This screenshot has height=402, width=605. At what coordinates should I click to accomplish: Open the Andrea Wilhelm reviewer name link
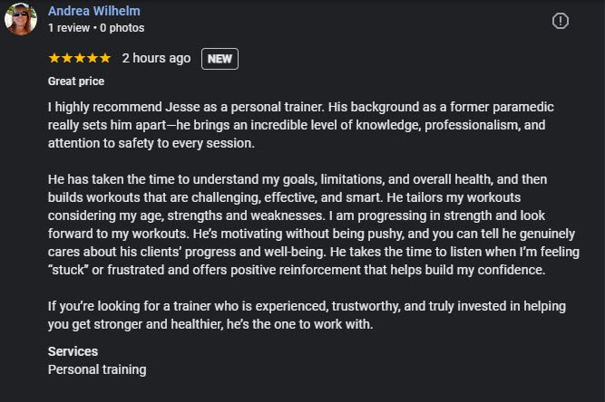93,12
